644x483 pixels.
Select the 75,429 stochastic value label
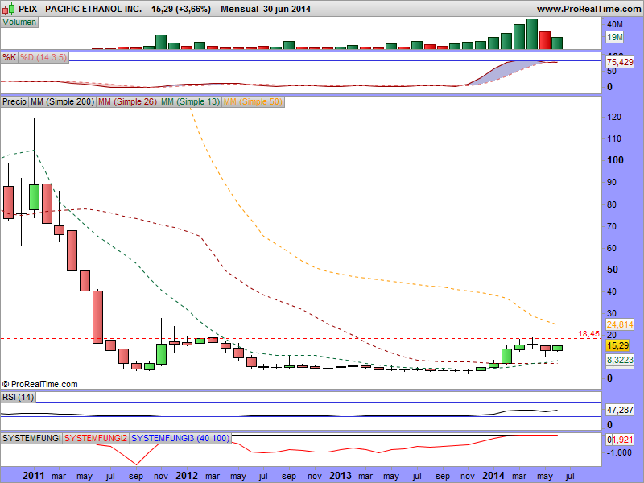(620, 62)
